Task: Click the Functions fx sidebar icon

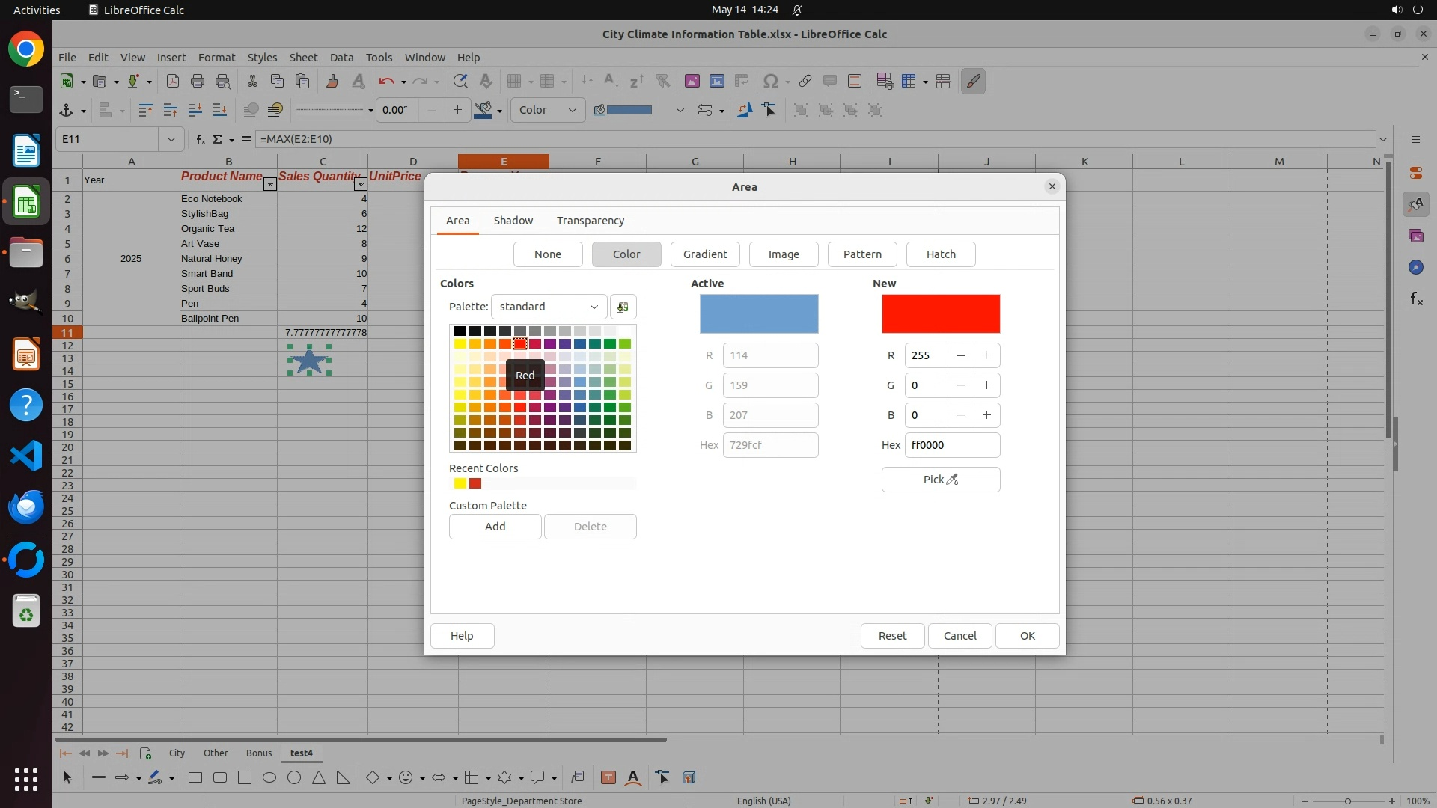Action: pyautogui.click(x=1415, y=299)
